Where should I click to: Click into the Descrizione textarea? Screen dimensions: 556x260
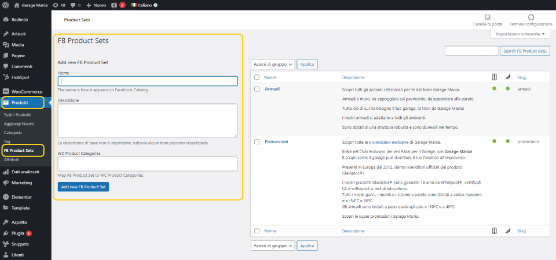click(x=148, y=120)
